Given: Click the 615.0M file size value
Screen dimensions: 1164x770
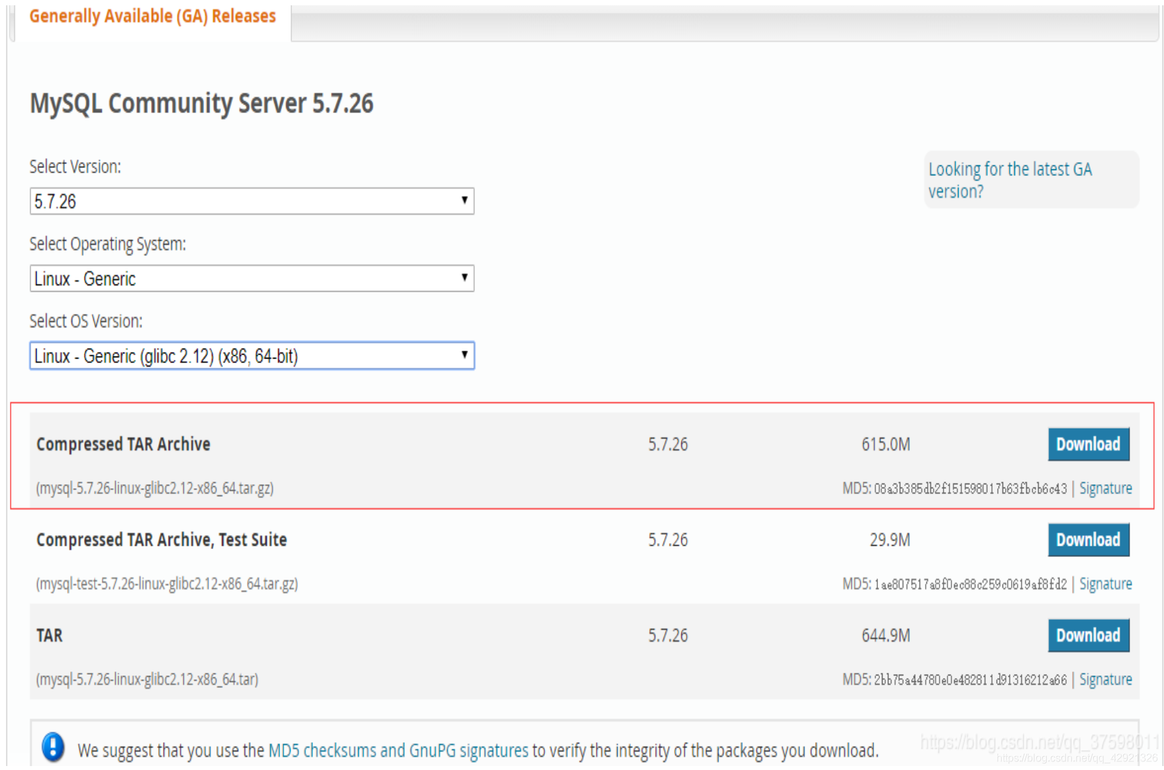Looking at the screenshot, I should pyautogui.click(x=886, y=444).
